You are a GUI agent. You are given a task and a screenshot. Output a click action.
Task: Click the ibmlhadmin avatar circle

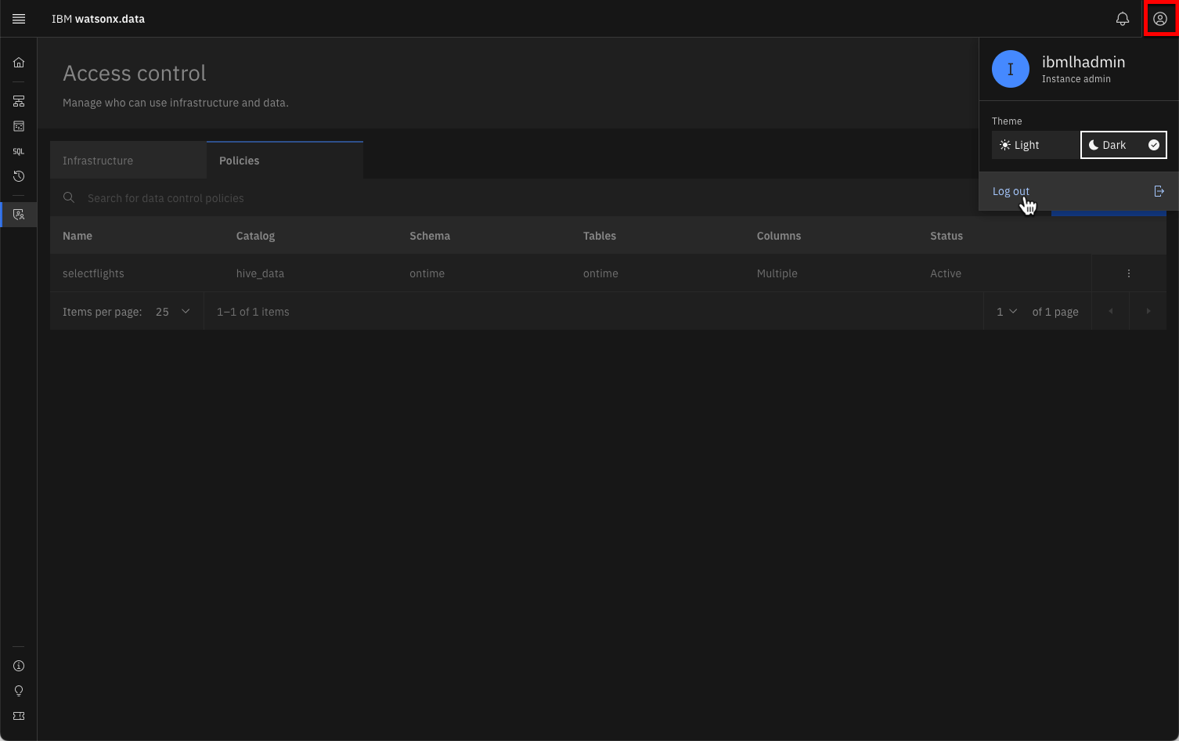(1011, 69)
